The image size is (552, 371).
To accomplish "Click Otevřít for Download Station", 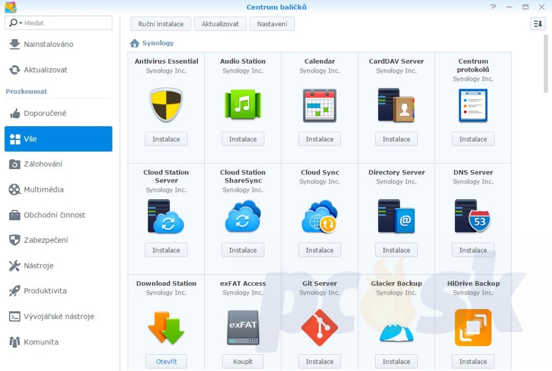I will tap(166, 361).
